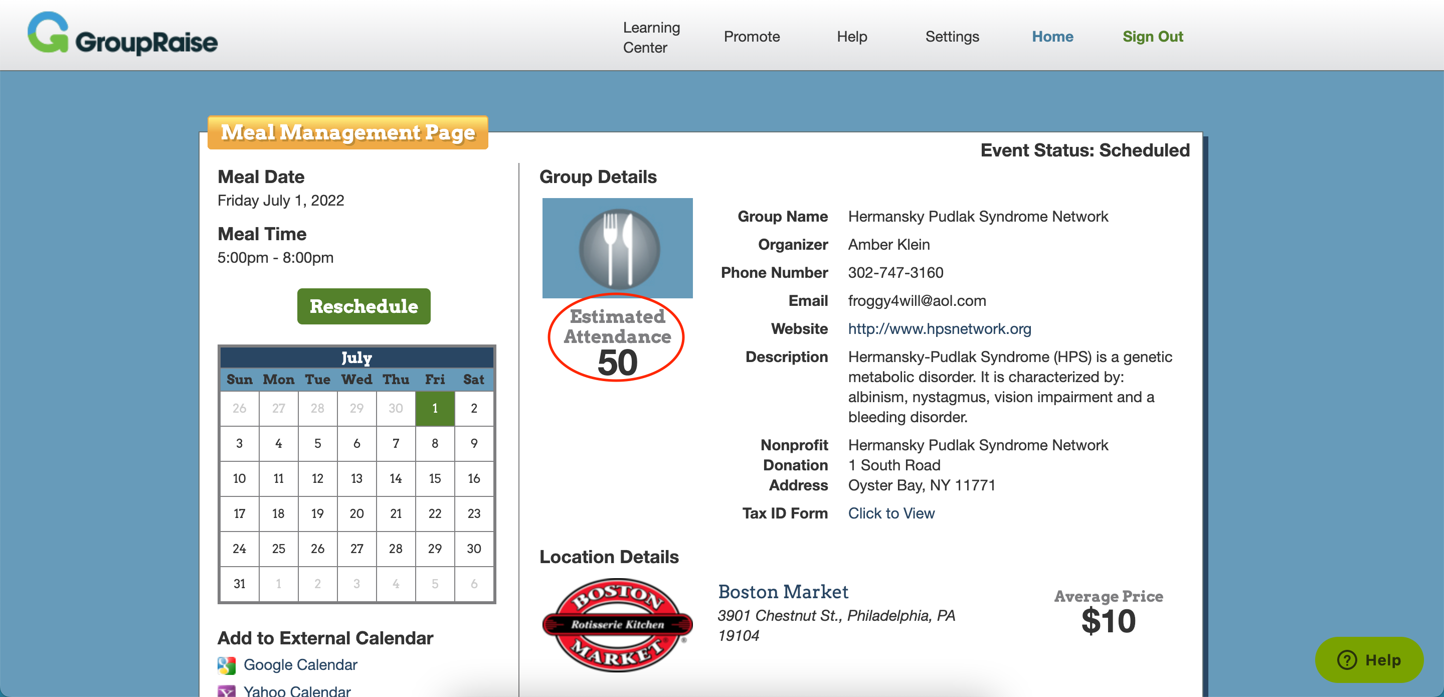Click the Boston Market logo image
This screenshot has height=697, width=1444.
(x=617, y=624)
